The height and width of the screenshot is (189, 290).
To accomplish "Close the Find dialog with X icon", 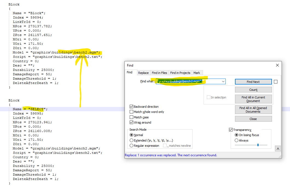I will [x=277, y=65].
